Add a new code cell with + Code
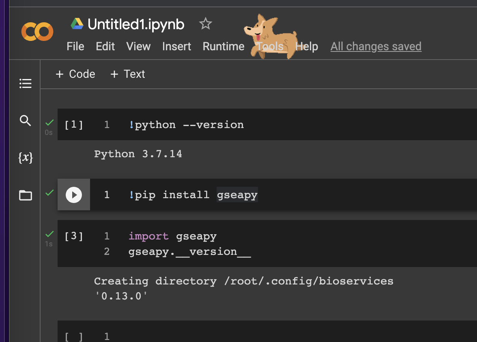The width and height of the screenshot is (477, 342). click(x=75, y=74)
